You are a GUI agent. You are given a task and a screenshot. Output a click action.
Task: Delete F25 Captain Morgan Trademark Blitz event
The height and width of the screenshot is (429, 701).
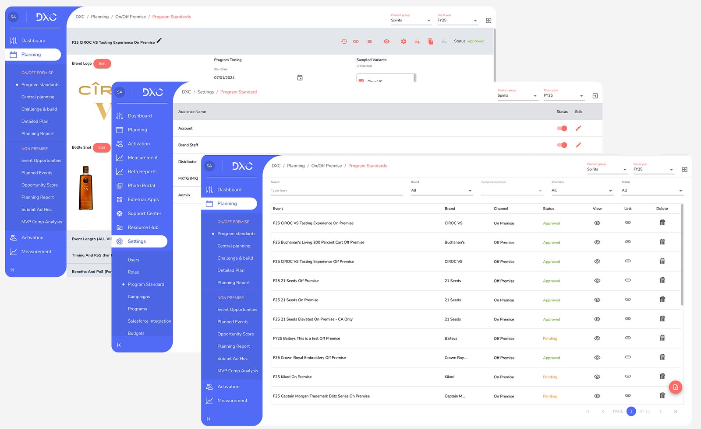[x=662, y=395]
